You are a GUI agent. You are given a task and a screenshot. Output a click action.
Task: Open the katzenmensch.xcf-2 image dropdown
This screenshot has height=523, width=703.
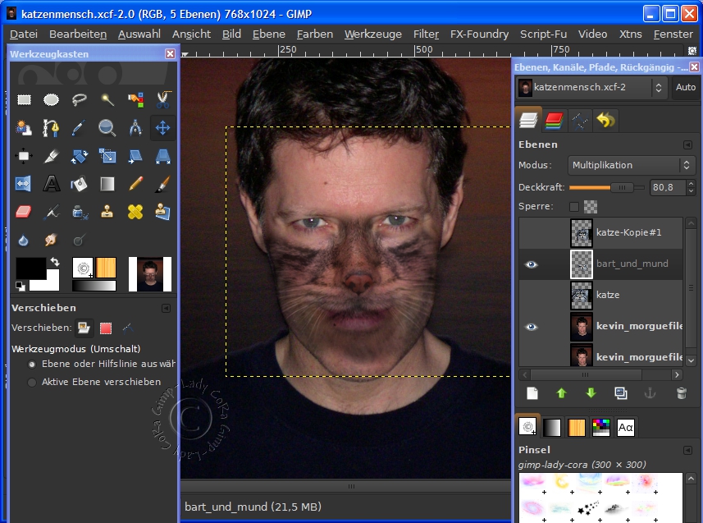(x=591, y=87)
